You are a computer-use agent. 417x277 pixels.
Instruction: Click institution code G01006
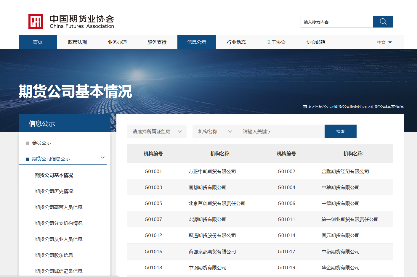286,203
